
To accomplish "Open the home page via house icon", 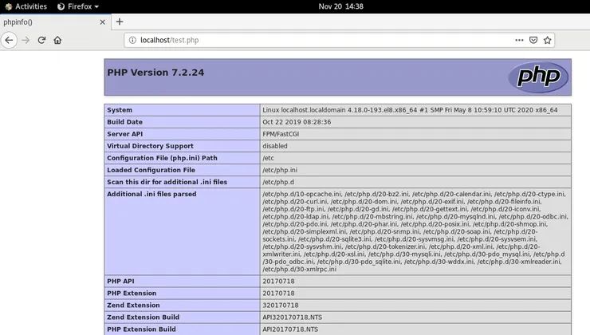I will [57, 40].
